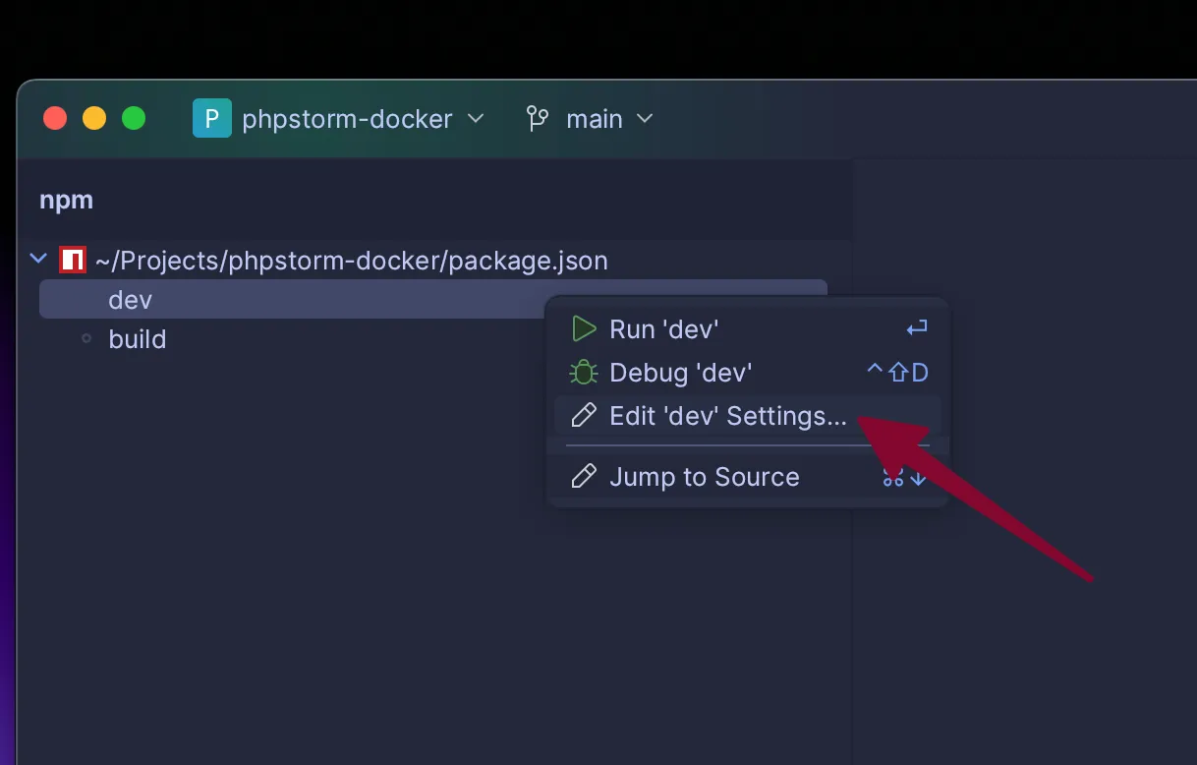Click the pencil icon beside Jump to Source

tap(584, 477)
